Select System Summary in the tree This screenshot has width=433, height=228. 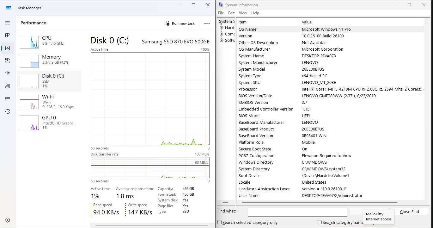point(227,22)
